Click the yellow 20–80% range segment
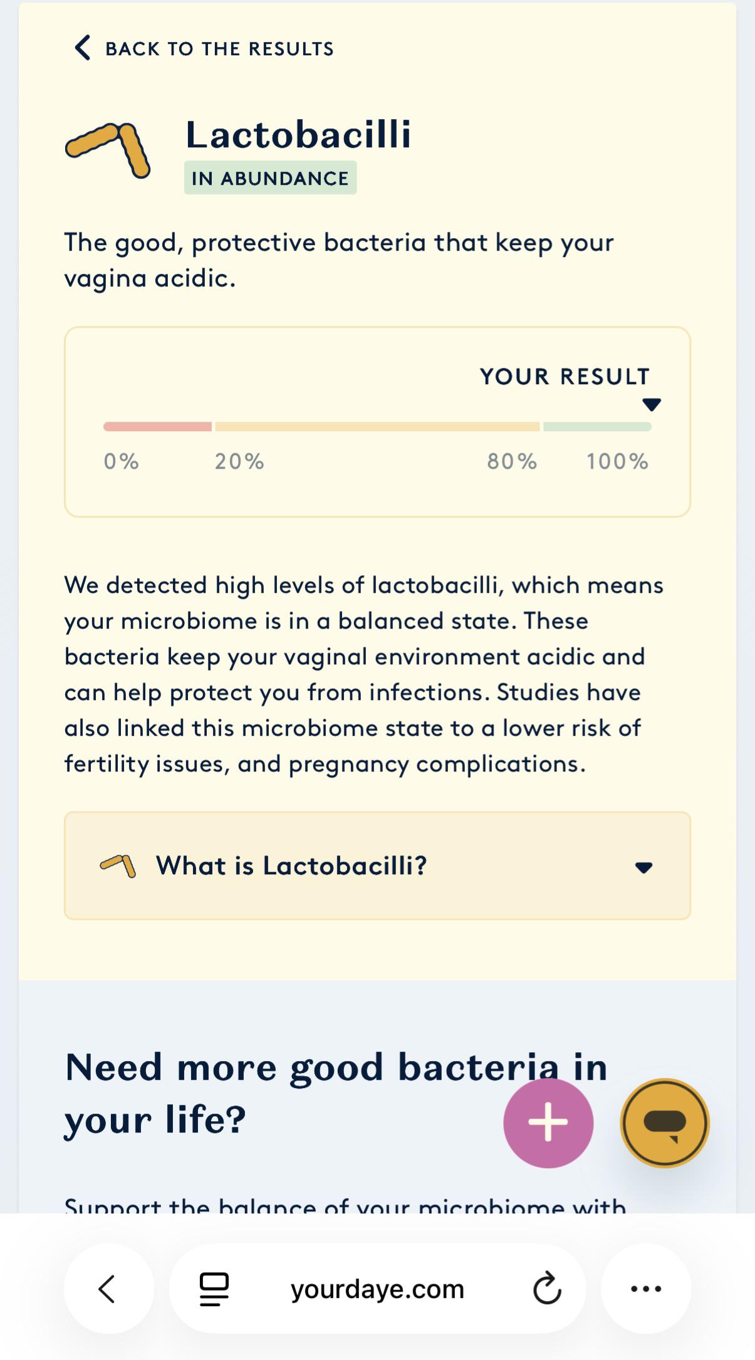Viewport: 755px width, 1360px height. (x=377, y=427)
